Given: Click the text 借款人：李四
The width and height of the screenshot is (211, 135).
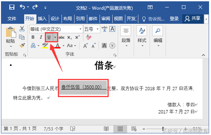Looking at the screenshot, I should (x=181, y=104).
